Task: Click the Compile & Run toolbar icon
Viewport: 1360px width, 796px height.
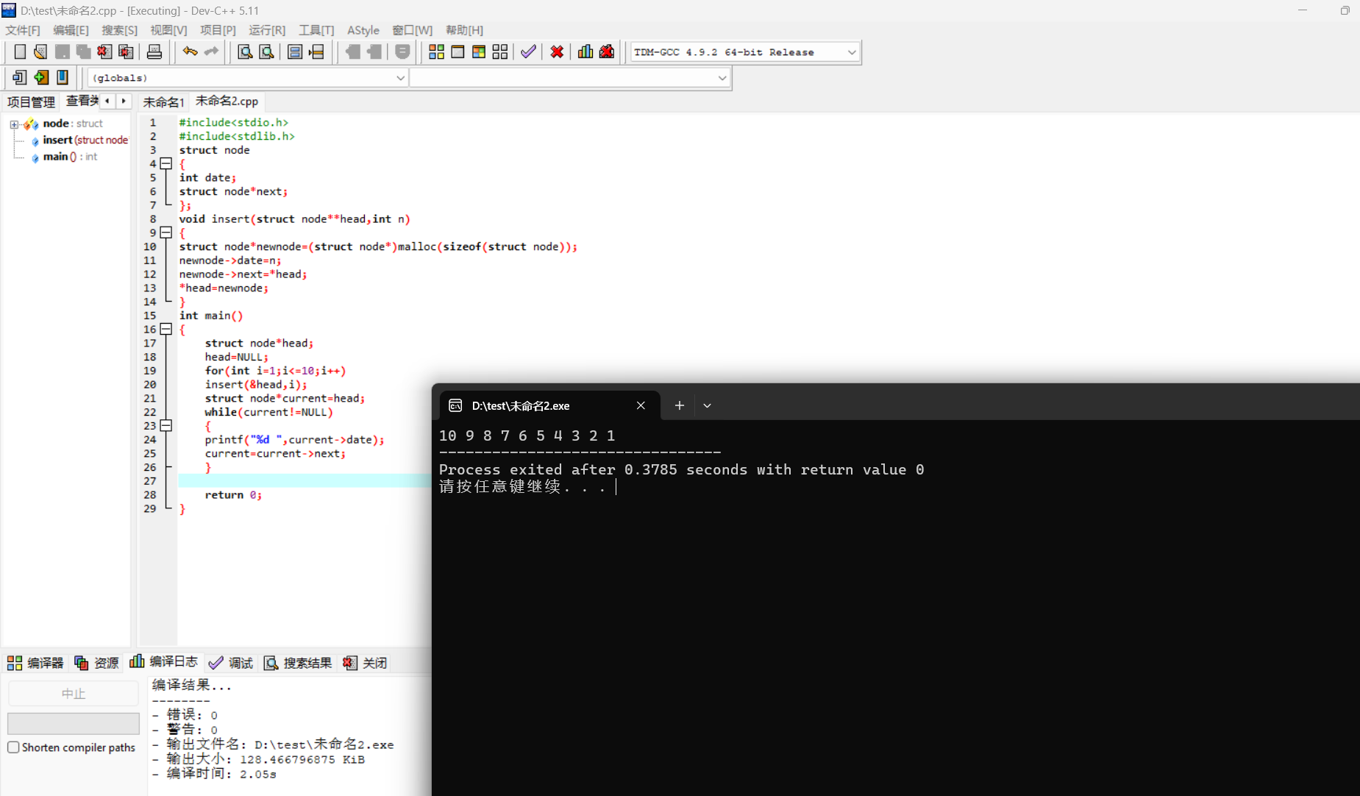Action: 479,51
